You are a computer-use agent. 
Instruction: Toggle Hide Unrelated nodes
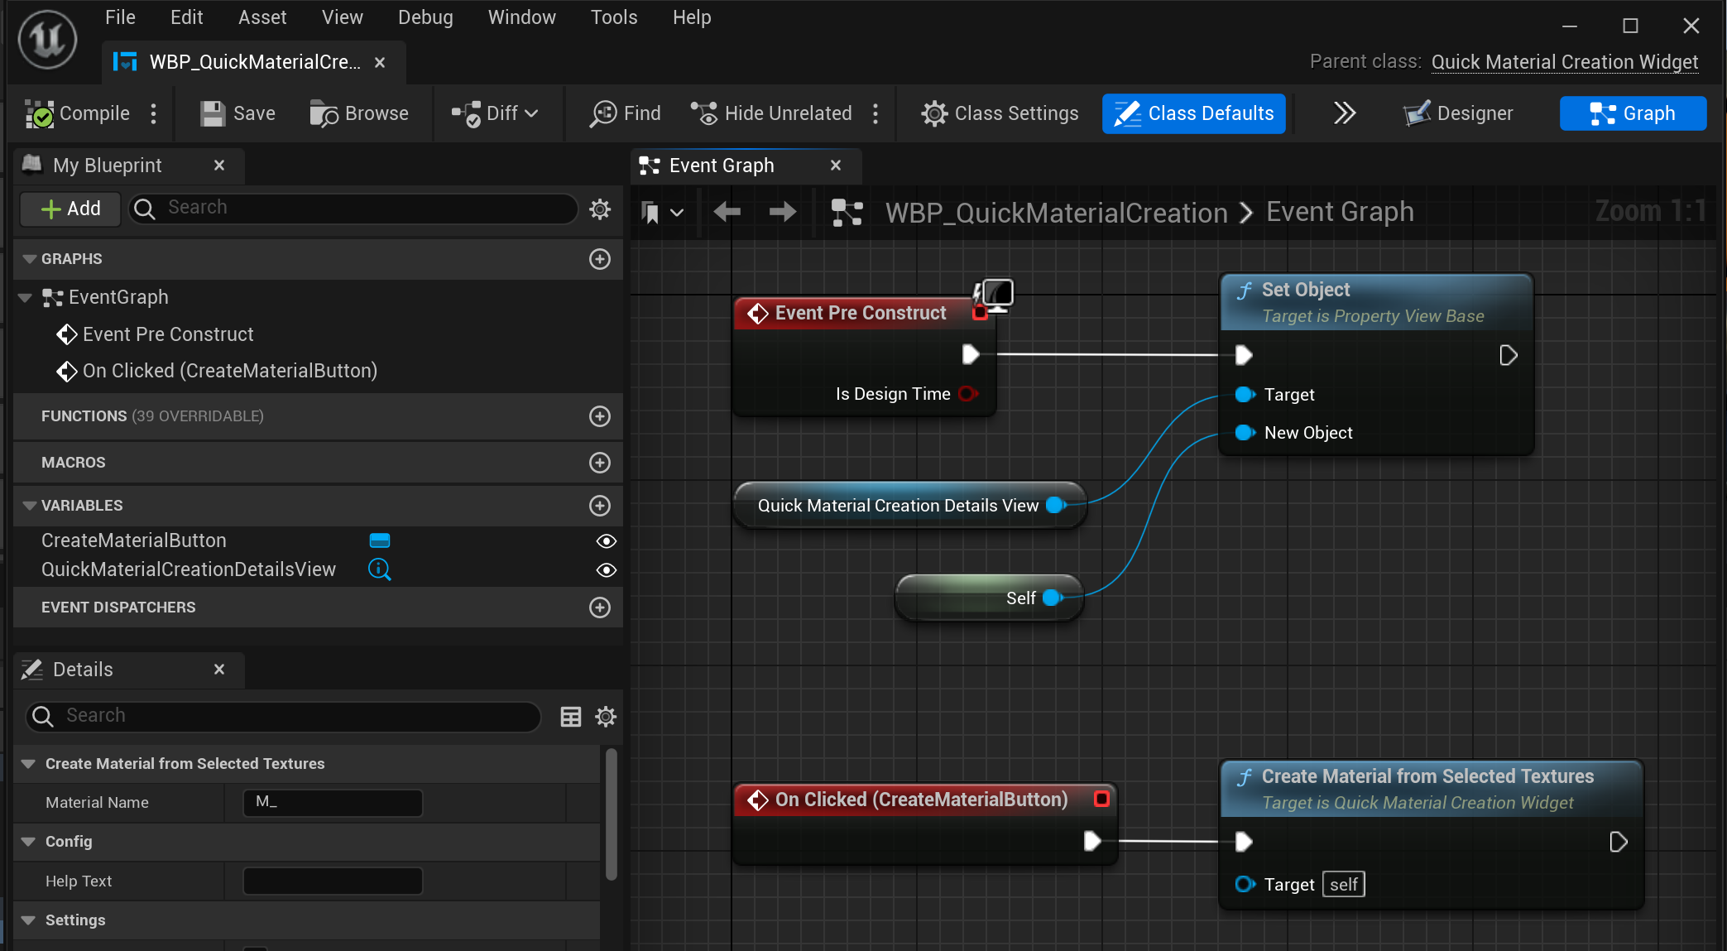(771, 113)
